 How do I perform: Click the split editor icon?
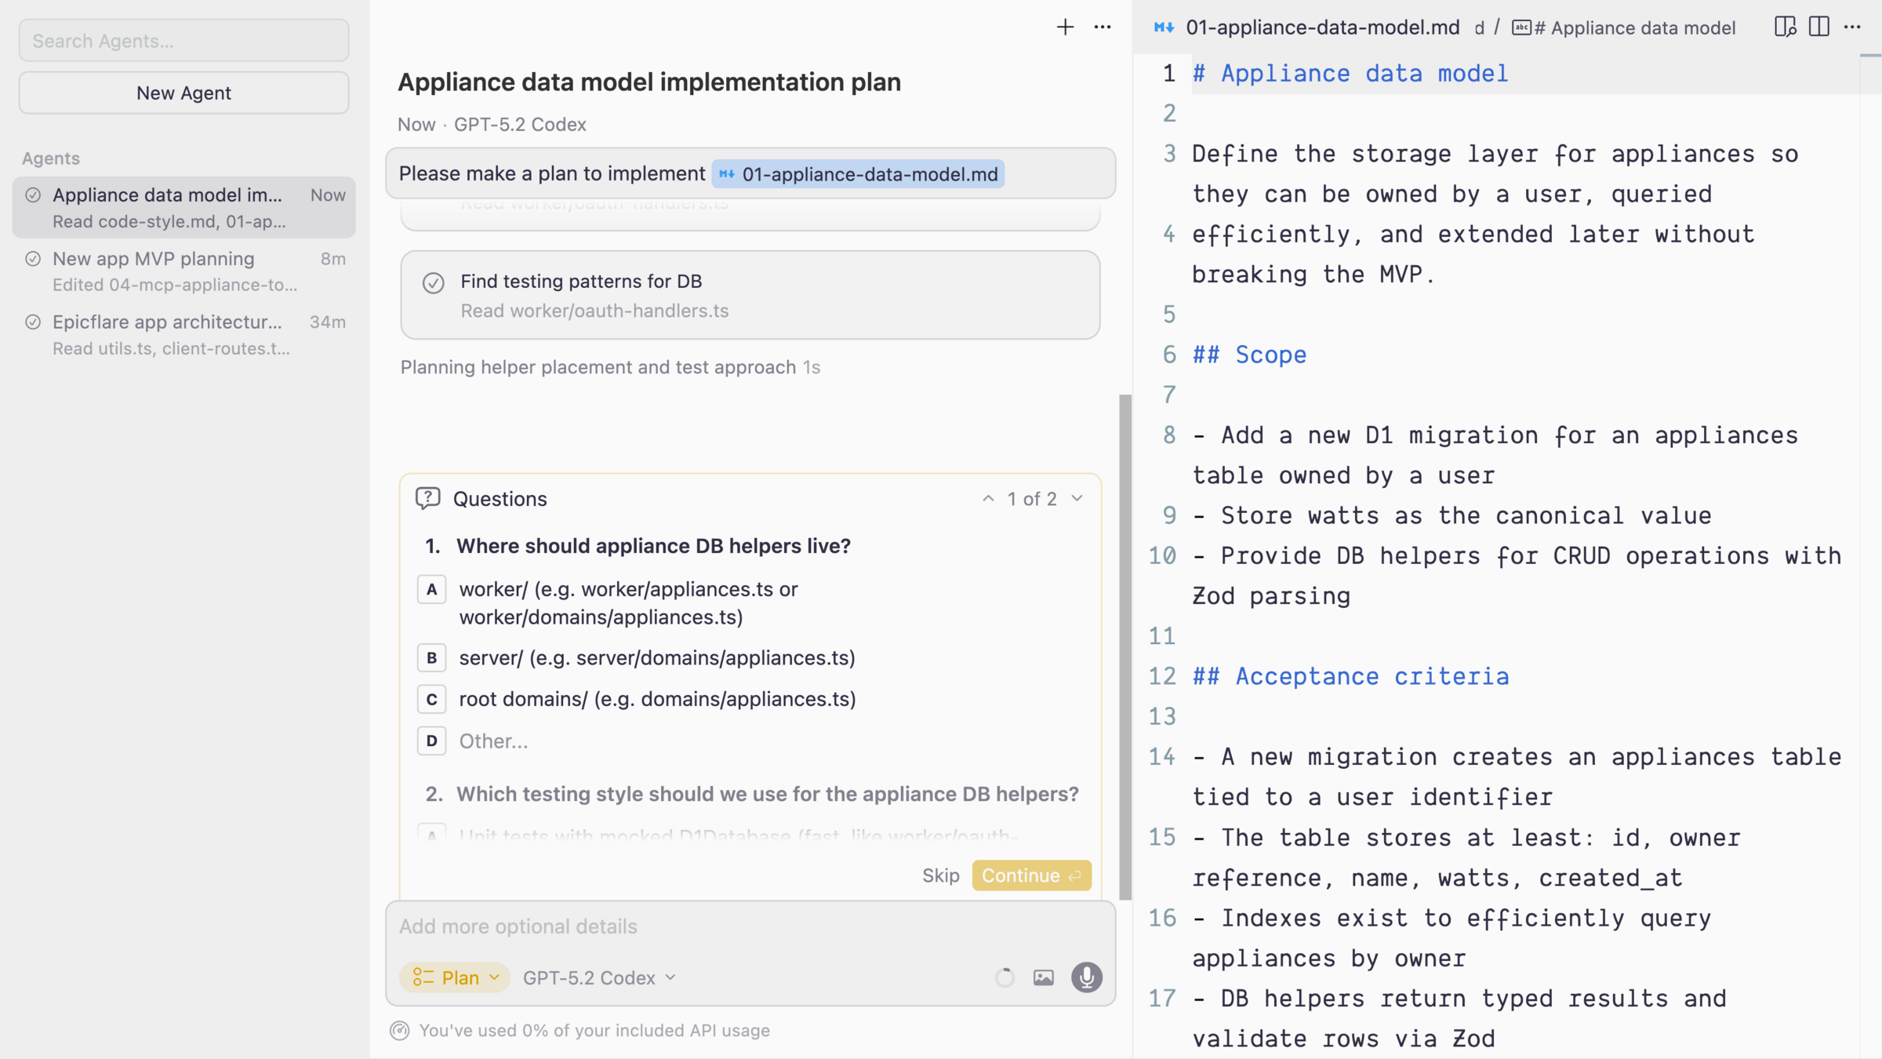[1819, 27]
